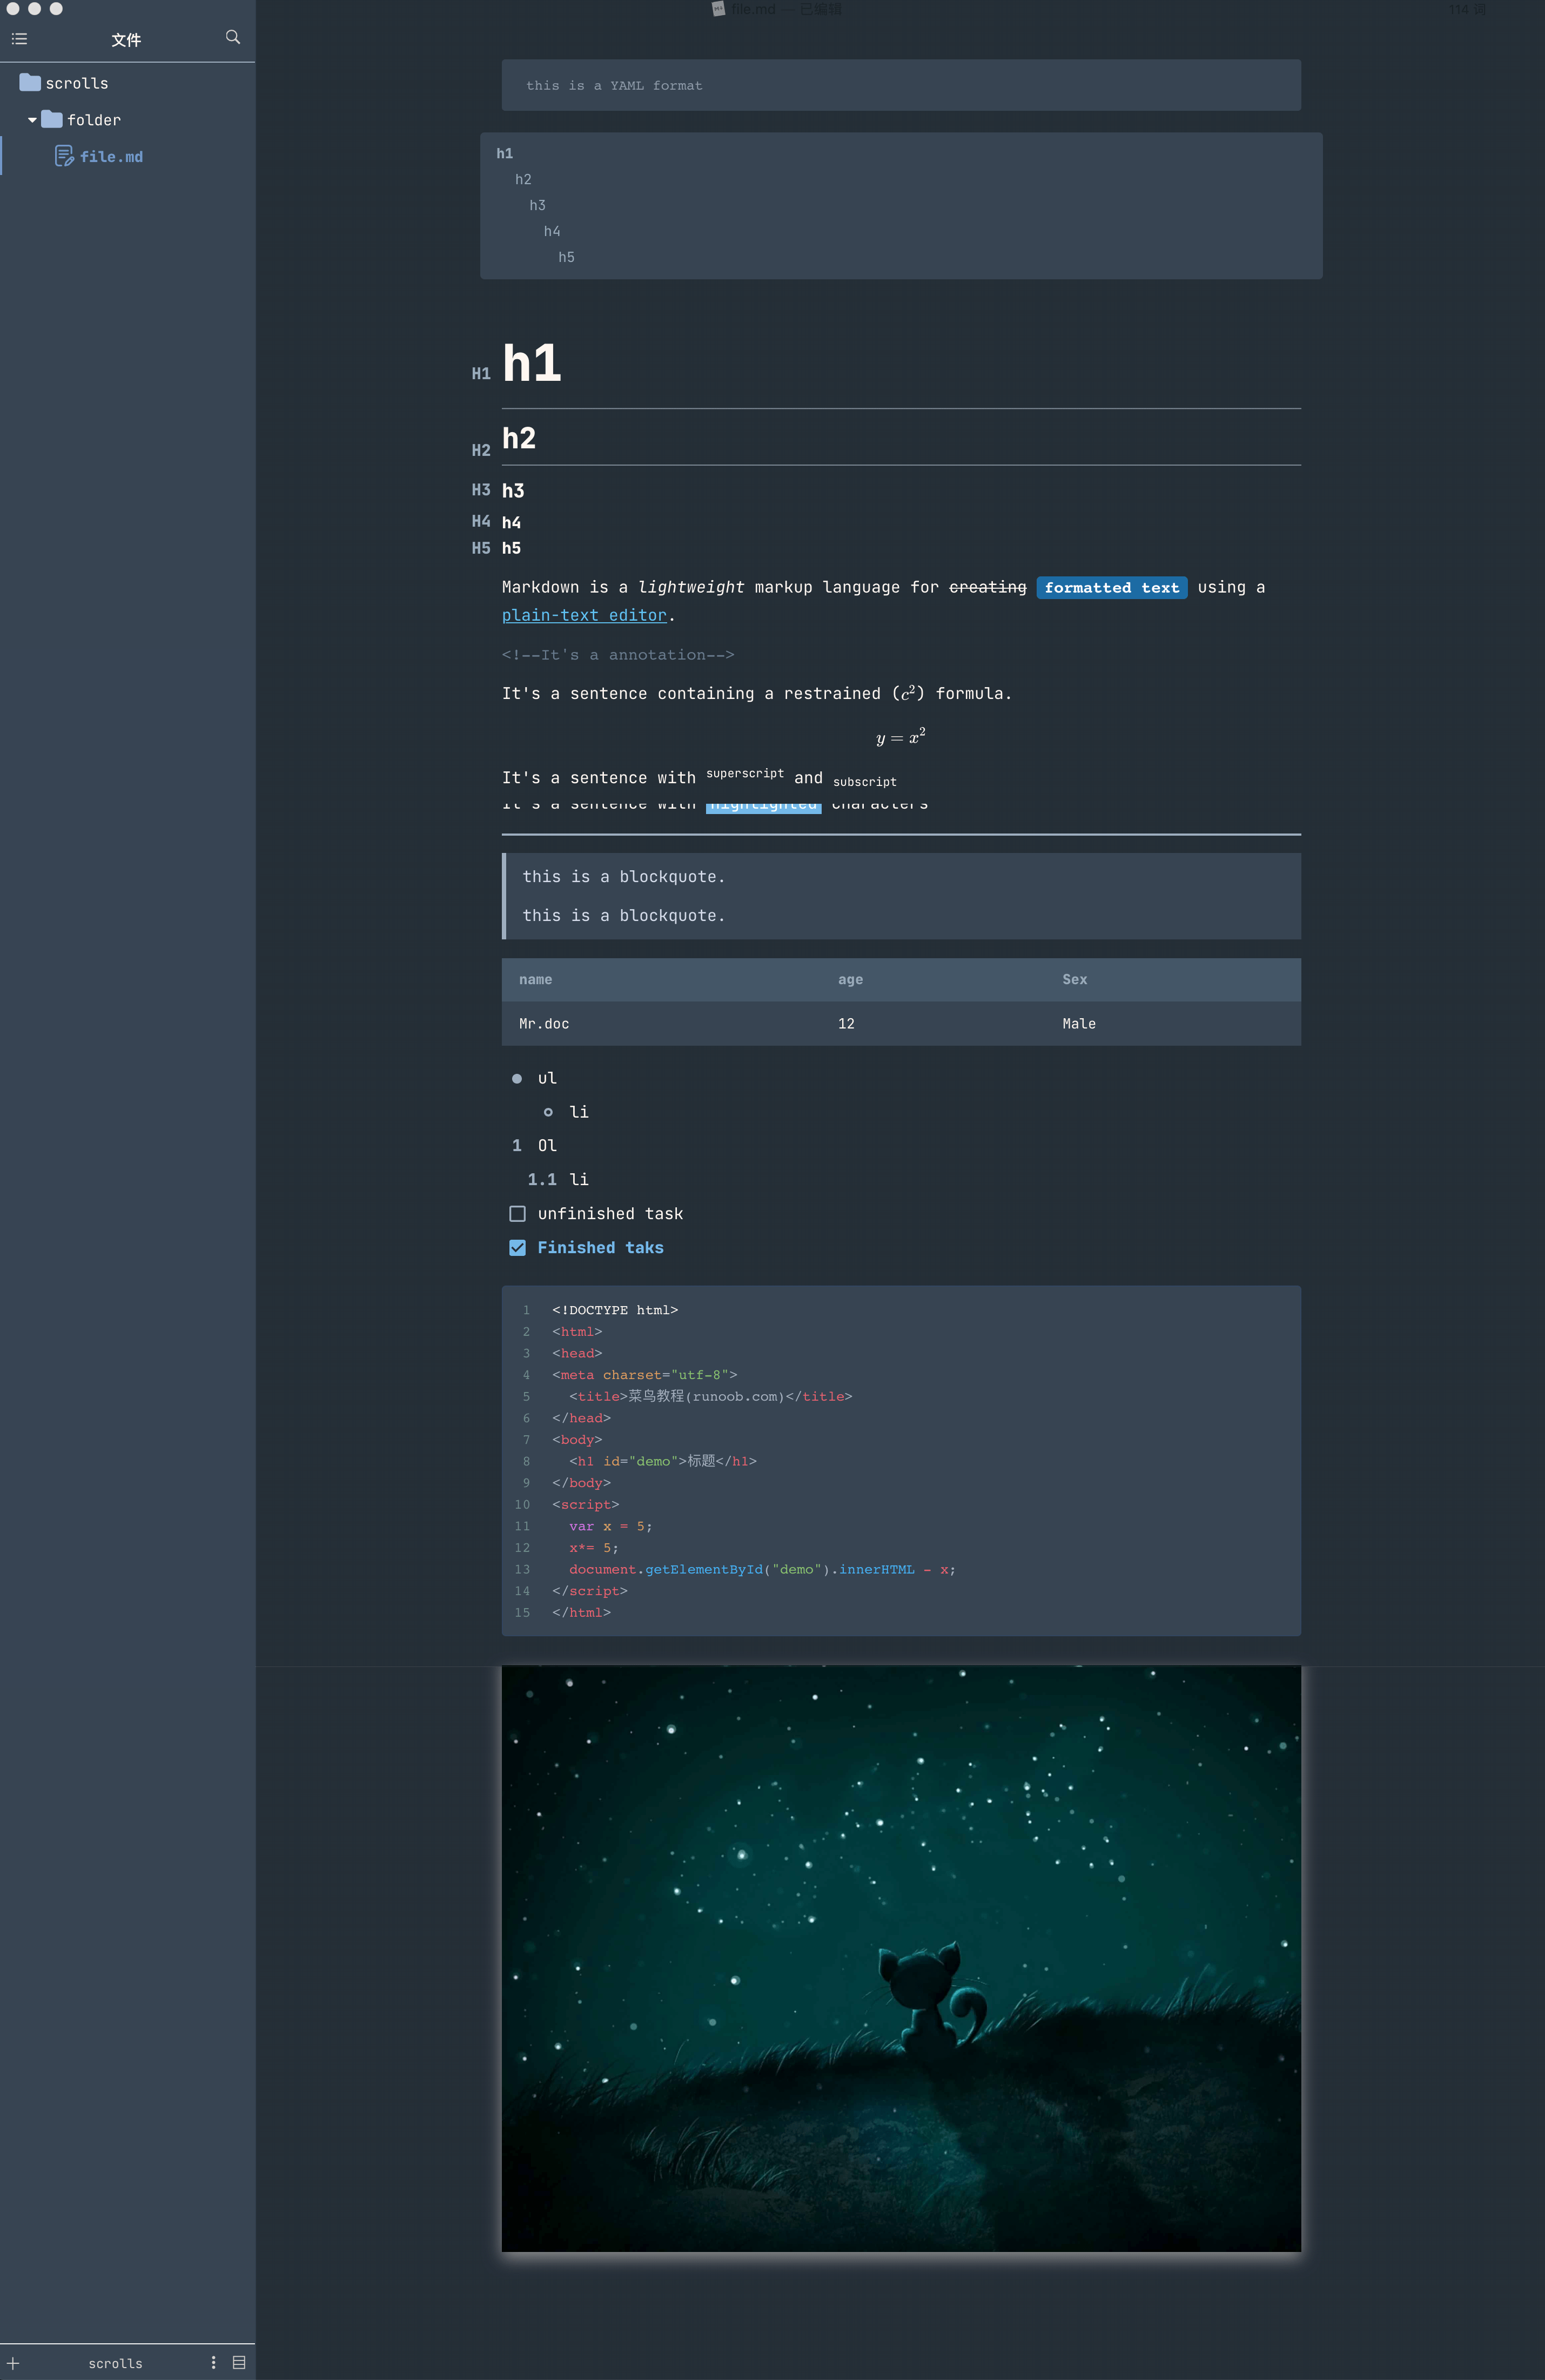Click the Male table cell
This screenshot has height=2380, width=1545.
click(1079, 1024)
